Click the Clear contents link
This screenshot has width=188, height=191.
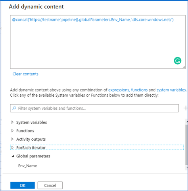tap(25, 74)
